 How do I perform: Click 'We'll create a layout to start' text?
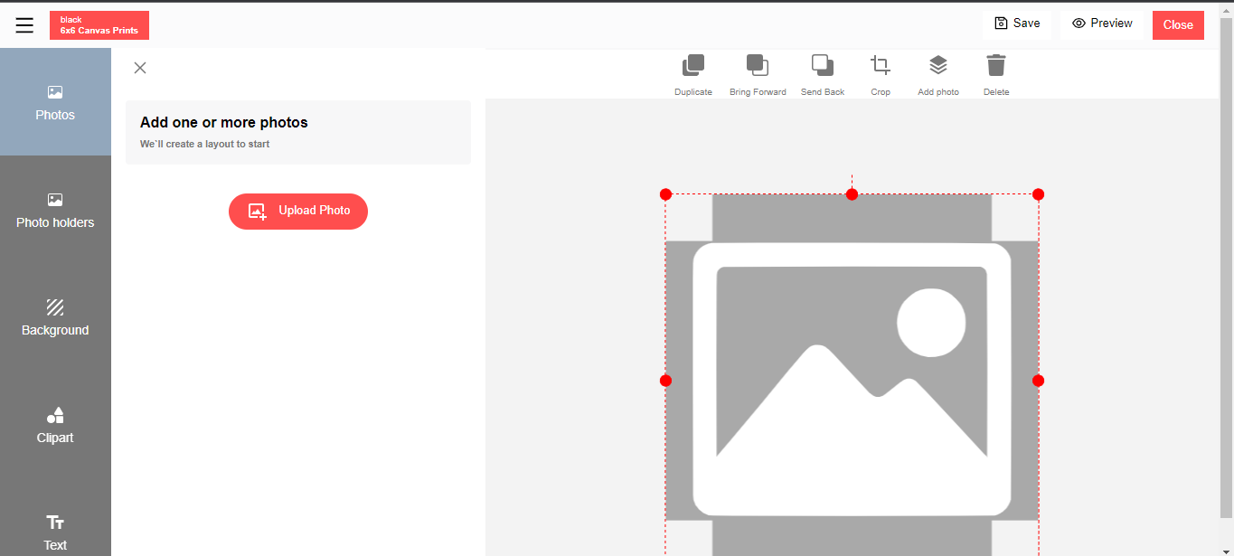(x=204, y=144)
